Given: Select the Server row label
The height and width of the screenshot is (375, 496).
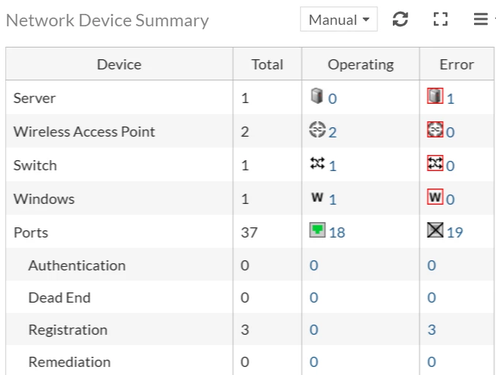Looking at the screenshot, I should coord(34,98).
